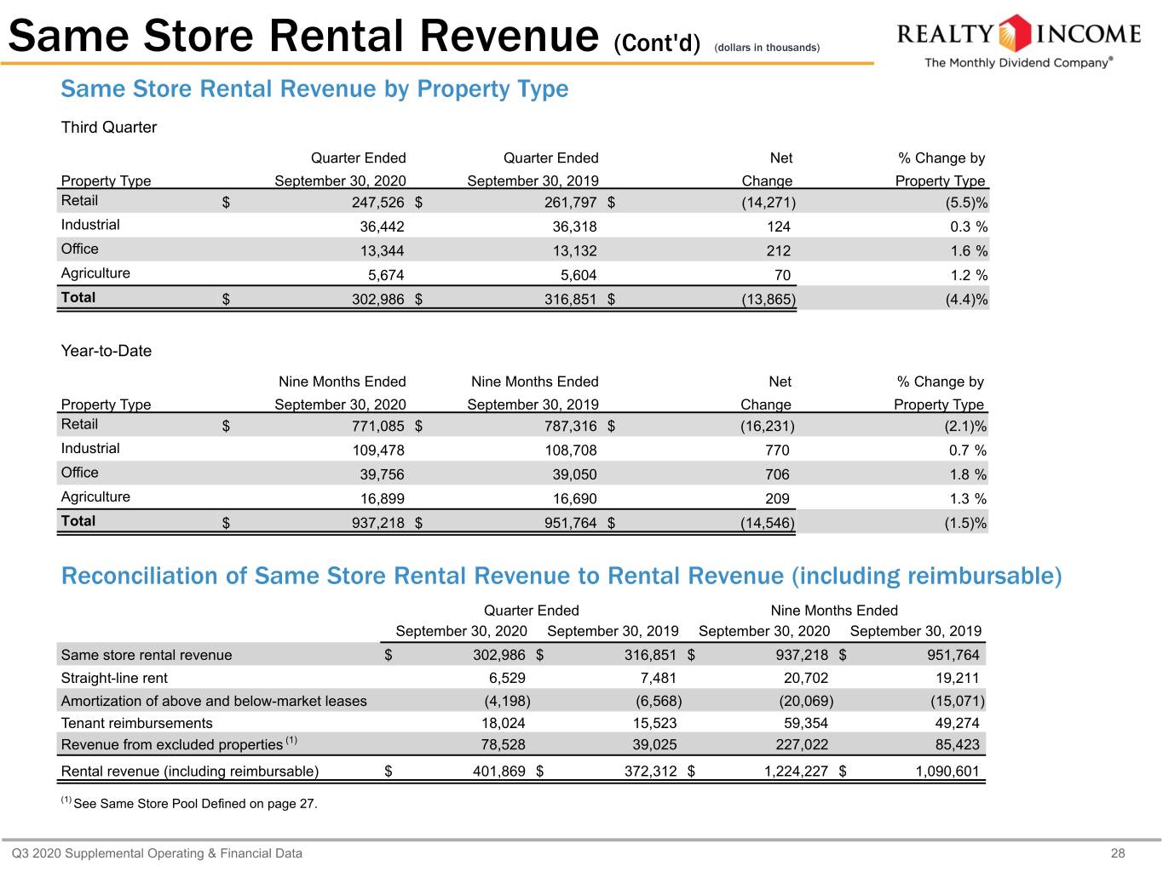Select the Year-to-Date total 951,764
Viewport: 1163px width, 872px height.
[x=571, y=523]
